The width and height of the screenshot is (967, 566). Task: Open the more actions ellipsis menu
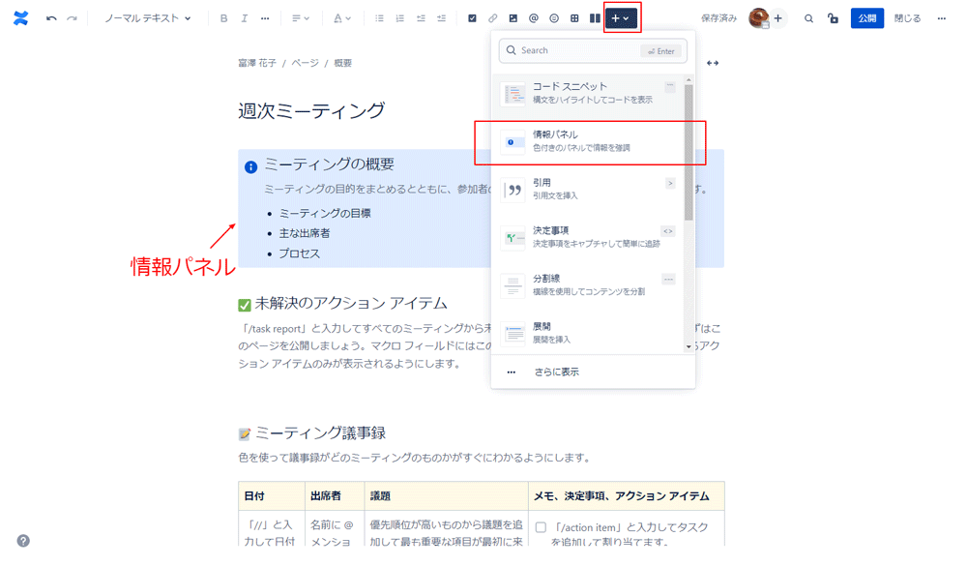coord(941,18)
